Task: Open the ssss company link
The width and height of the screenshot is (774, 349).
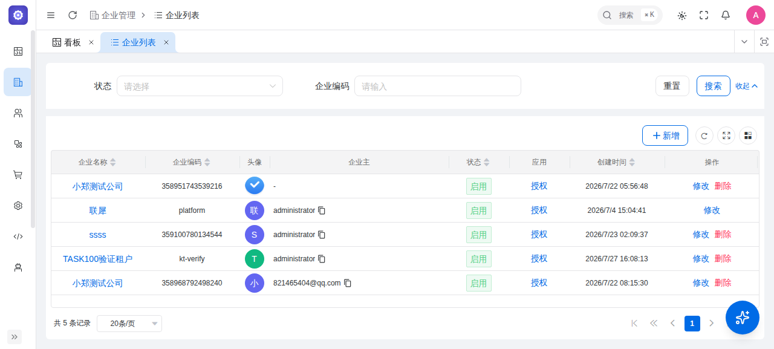Action: 98,235
